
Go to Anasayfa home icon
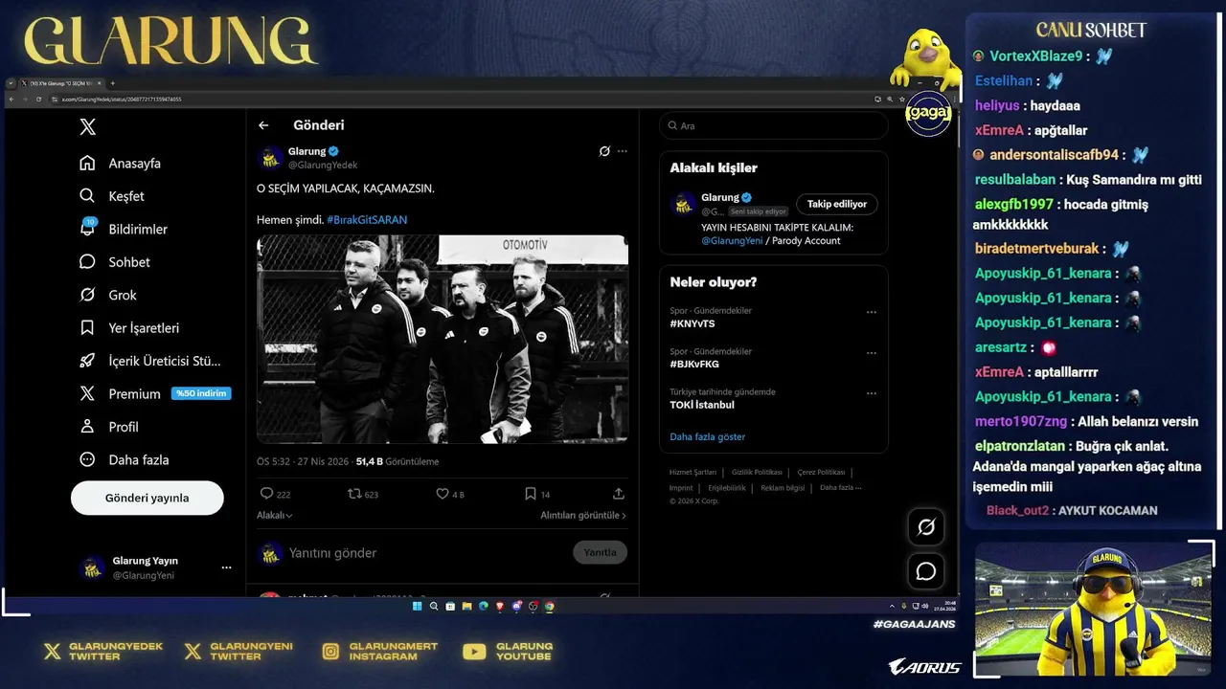[x=87, y=163]
